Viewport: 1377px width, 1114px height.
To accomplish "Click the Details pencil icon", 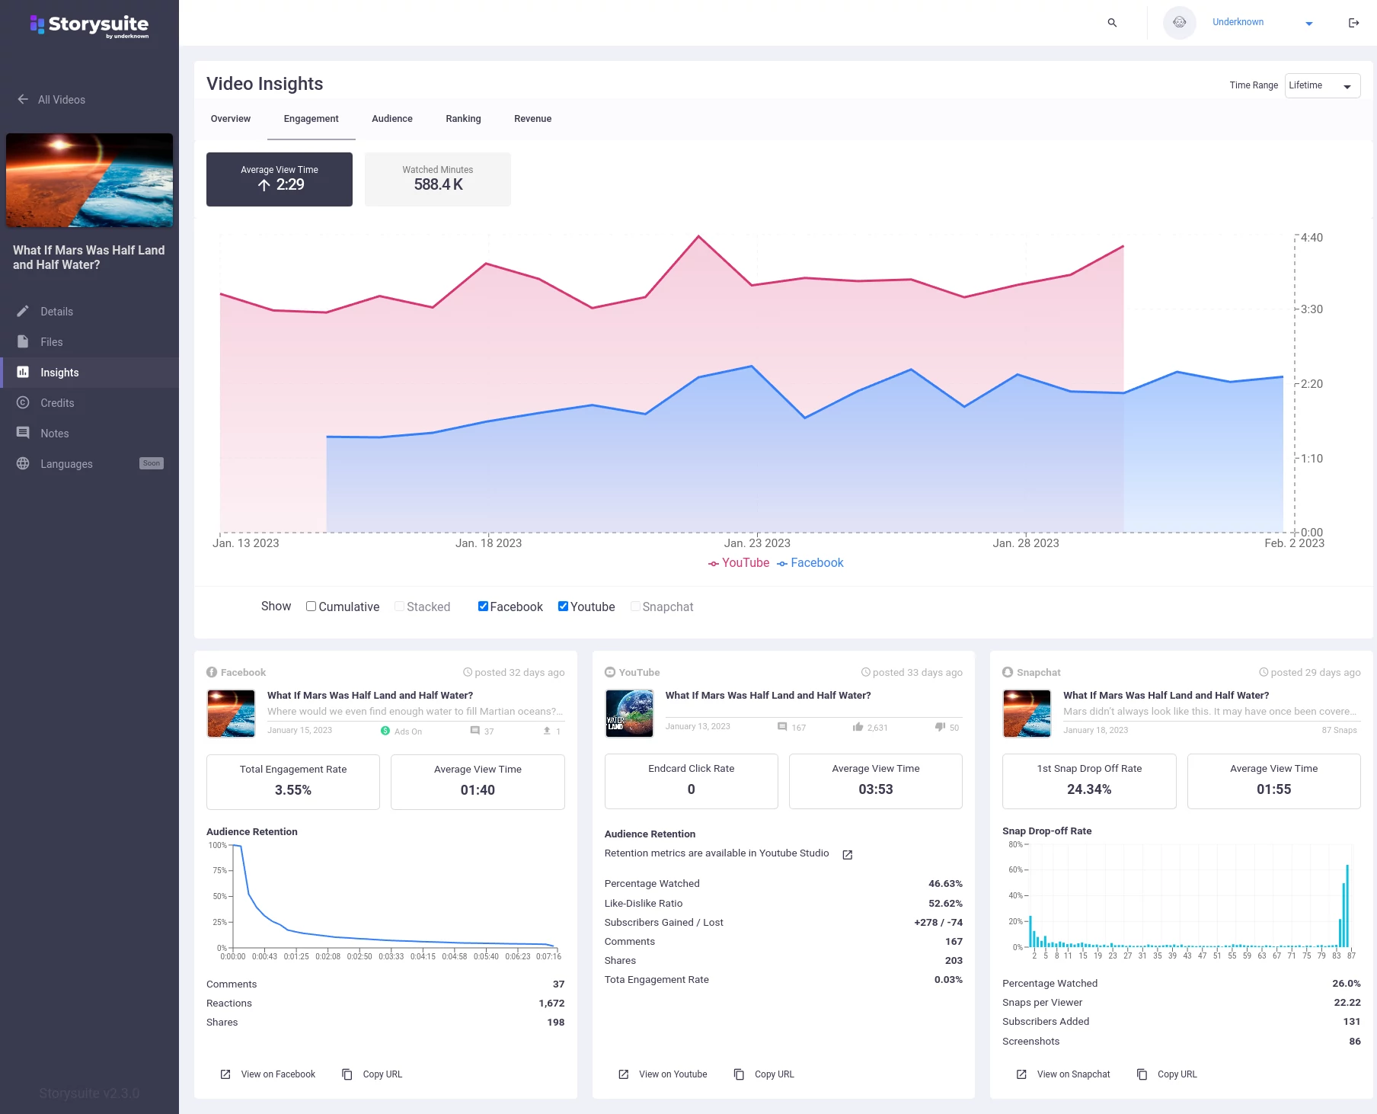I will [x=23, y=311].
